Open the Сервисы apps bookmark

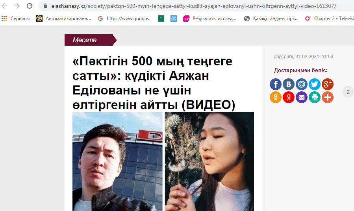(16, 19)
